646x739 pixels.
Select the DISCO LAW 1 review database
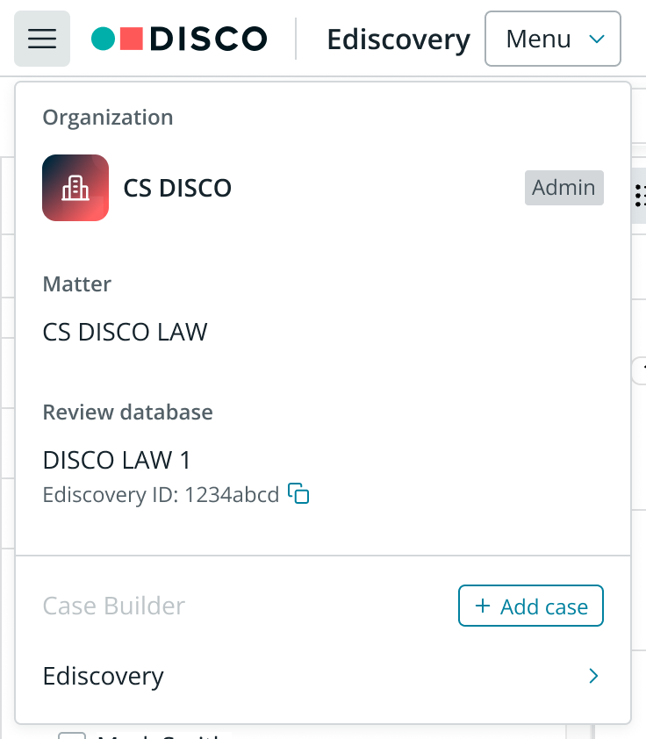[117, 460]
